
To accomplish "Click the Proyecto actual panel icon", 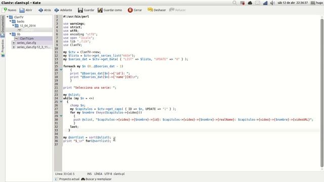I will 56,179.
